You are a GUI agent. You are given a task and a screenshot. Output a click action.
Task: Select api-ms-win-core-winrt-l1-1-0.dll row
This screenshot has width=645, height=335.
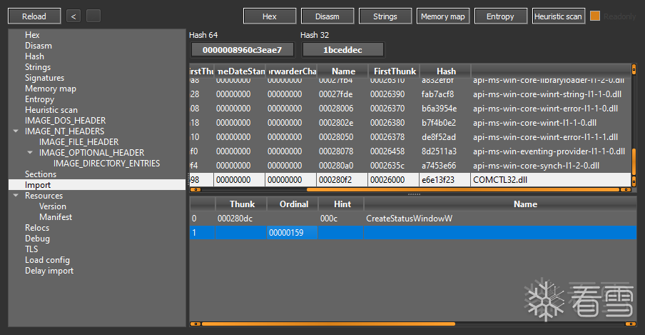click(410, 123)
